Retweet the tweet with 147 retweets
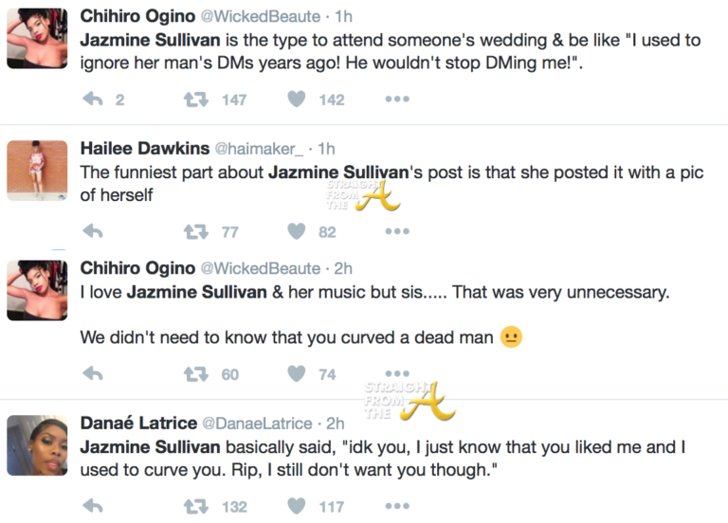The width and height of the screenshot is (728, 523). pyautogui.click(x=196, y=99)
